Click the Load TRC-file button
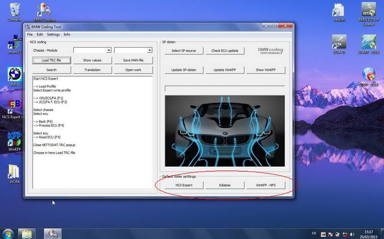The height and width of the screenshot is (239, 384). 51,60
